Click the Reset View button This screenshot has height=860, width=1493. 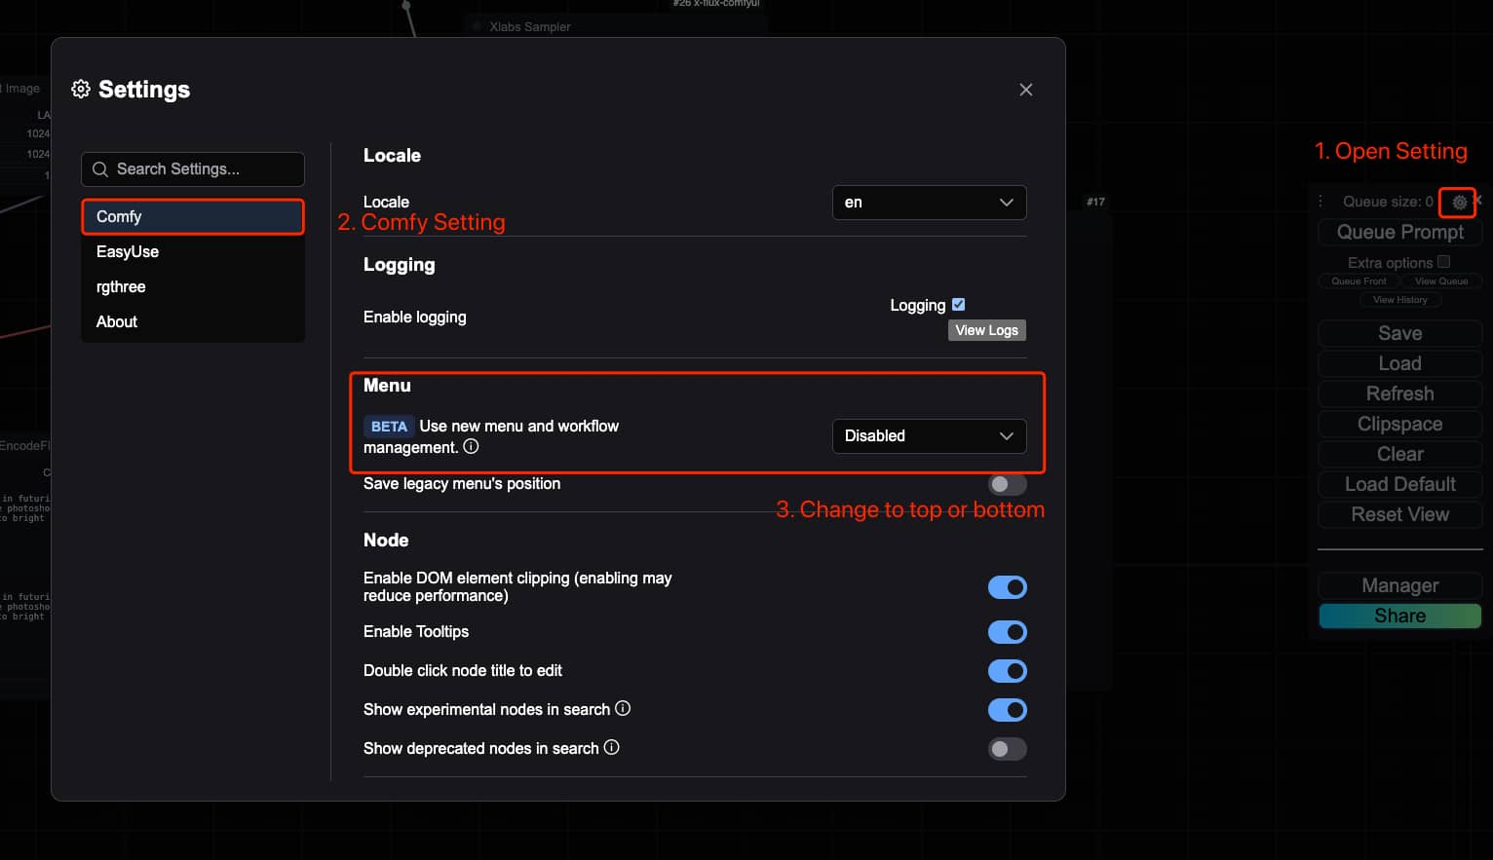tap(1399, 514)
